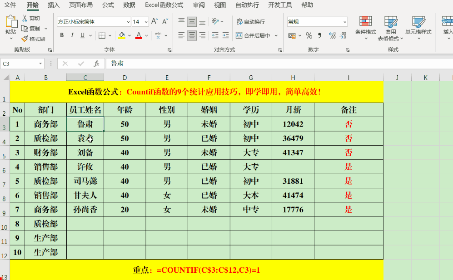The width and height of the screenshot is (453, 280).
Task: Click the insert function fx button
Action: click(96, 64)
